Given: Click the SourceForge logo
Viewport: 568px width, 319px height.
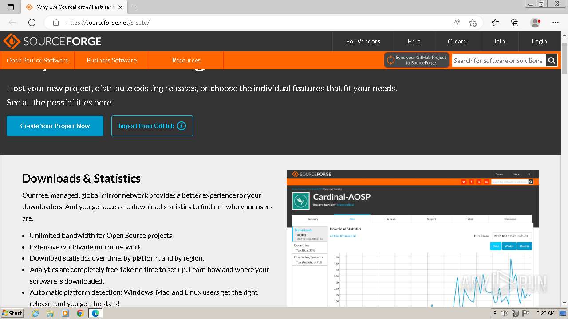Looking at the screenshot, I should (52, 42).
